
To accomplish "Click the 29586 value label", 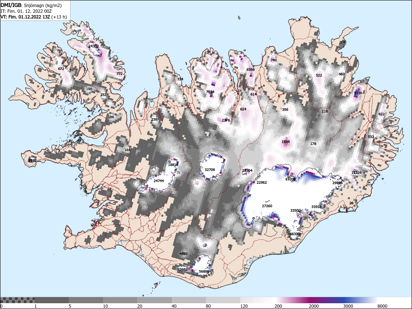I will pyautogui.click(x=337, y=183).
